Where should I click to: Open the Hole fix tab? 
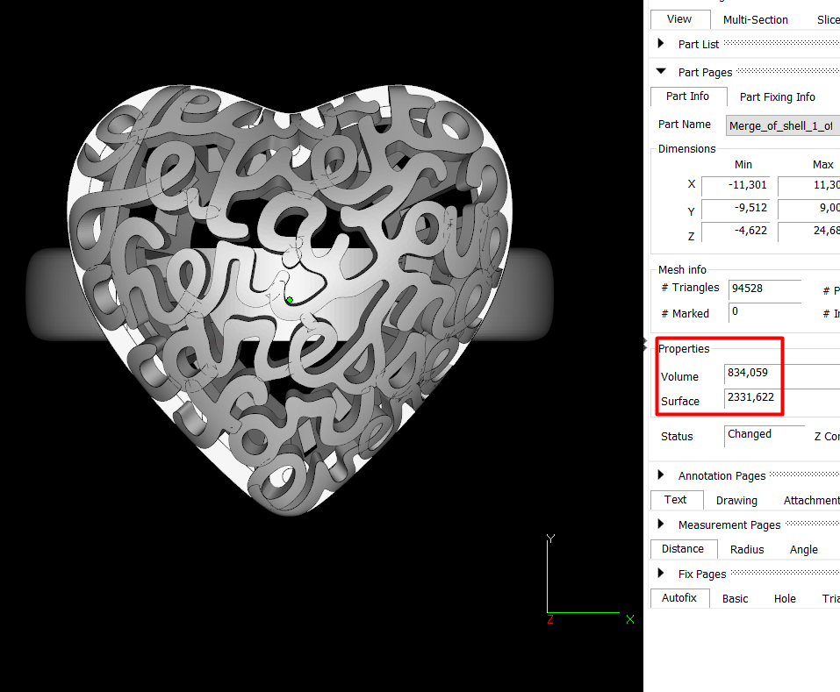click(x=785, y=599)
